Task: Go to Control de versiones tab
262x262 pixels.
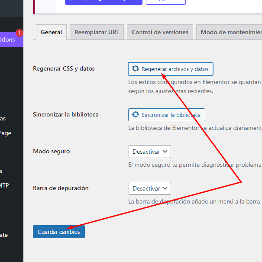Action: click(x=160, y=32)
